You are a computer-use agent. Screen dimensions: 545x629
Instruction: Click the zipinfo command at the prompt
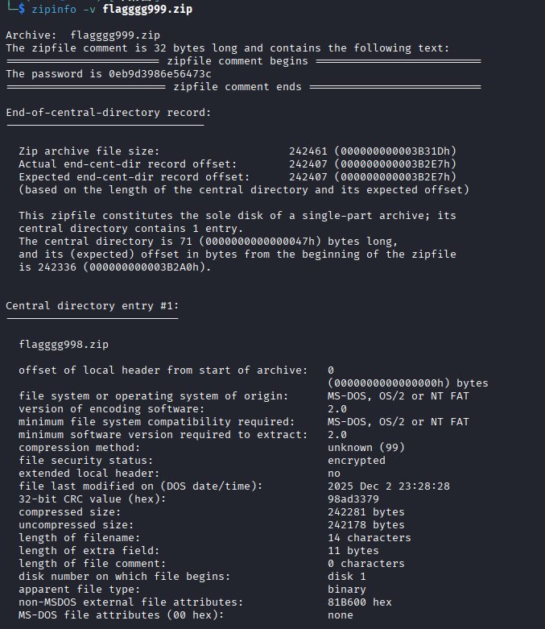(53, 9)
